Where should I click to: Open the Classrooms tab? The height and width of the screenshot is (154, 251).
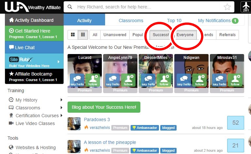[131, 21]
